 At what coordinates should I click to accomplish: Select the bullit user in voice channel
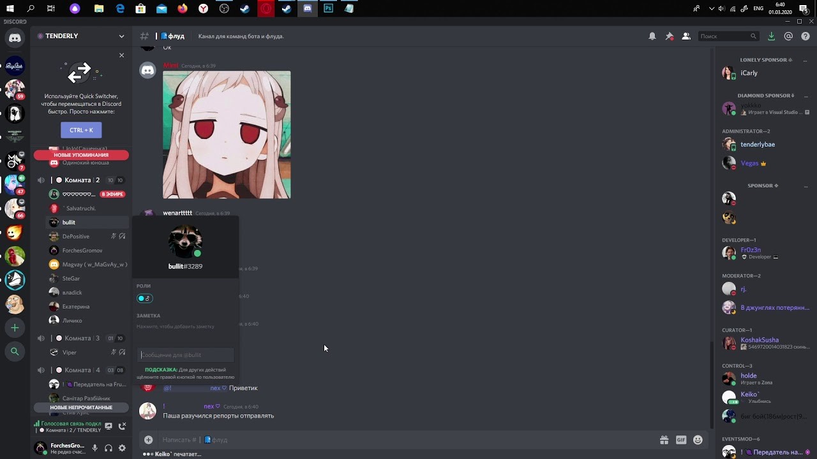point(69,222)
